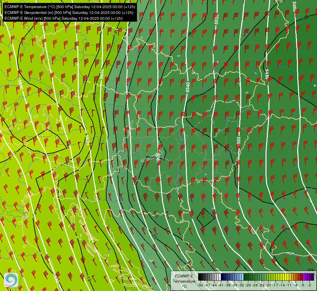The image size is (317, 291).
Task: Click the -20 legend tick label
Action: tap(268, 285)
